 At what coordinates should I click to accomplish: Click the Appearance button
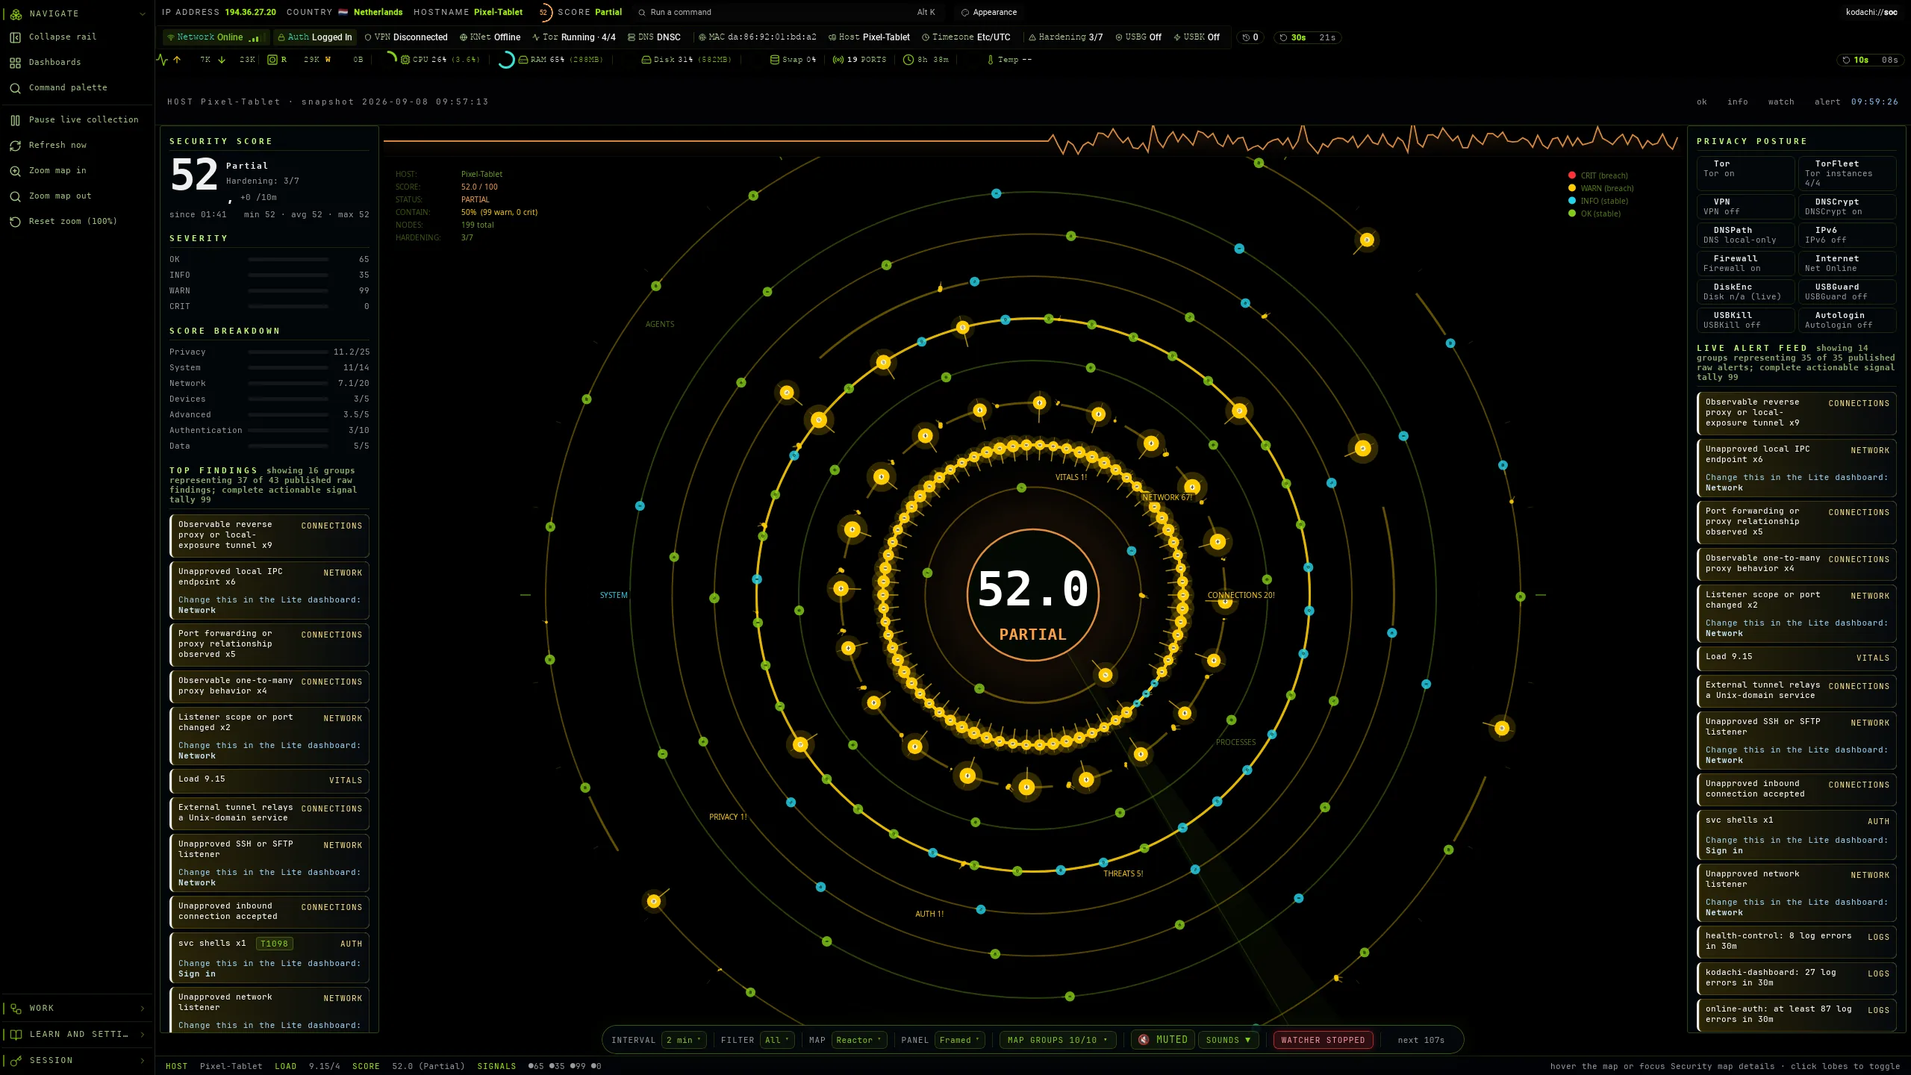[x=989, y=13]
